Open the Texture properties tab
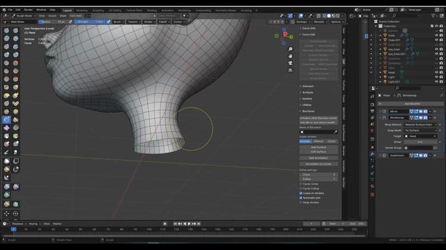Viewport: 446px width, 250px height. point(372,194)
